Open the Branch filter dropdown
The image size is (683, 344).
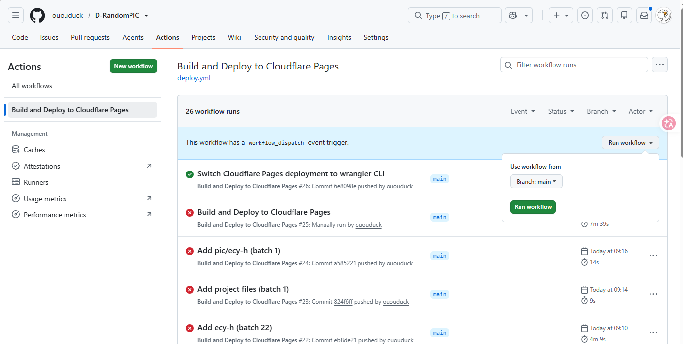(x=602, y=111)
